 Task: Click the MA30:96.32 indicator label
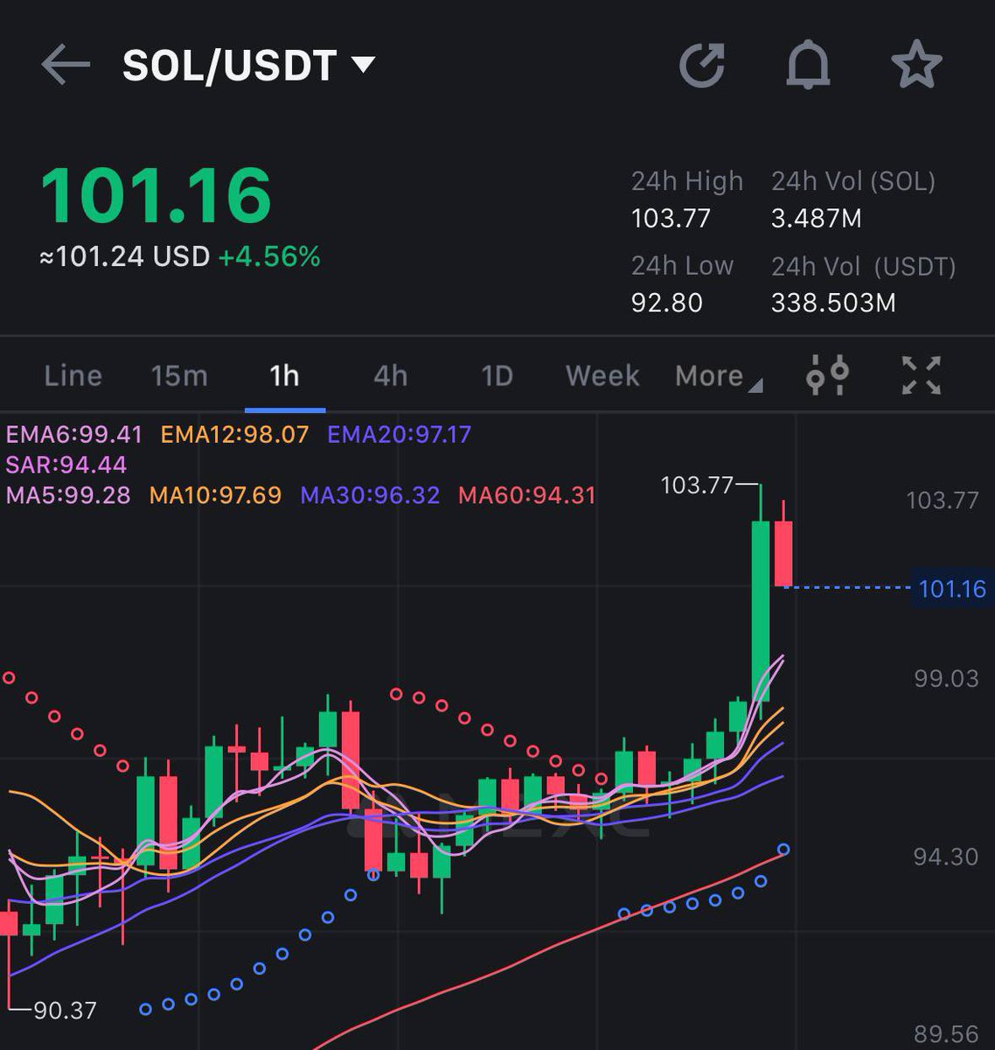point(370,495)
